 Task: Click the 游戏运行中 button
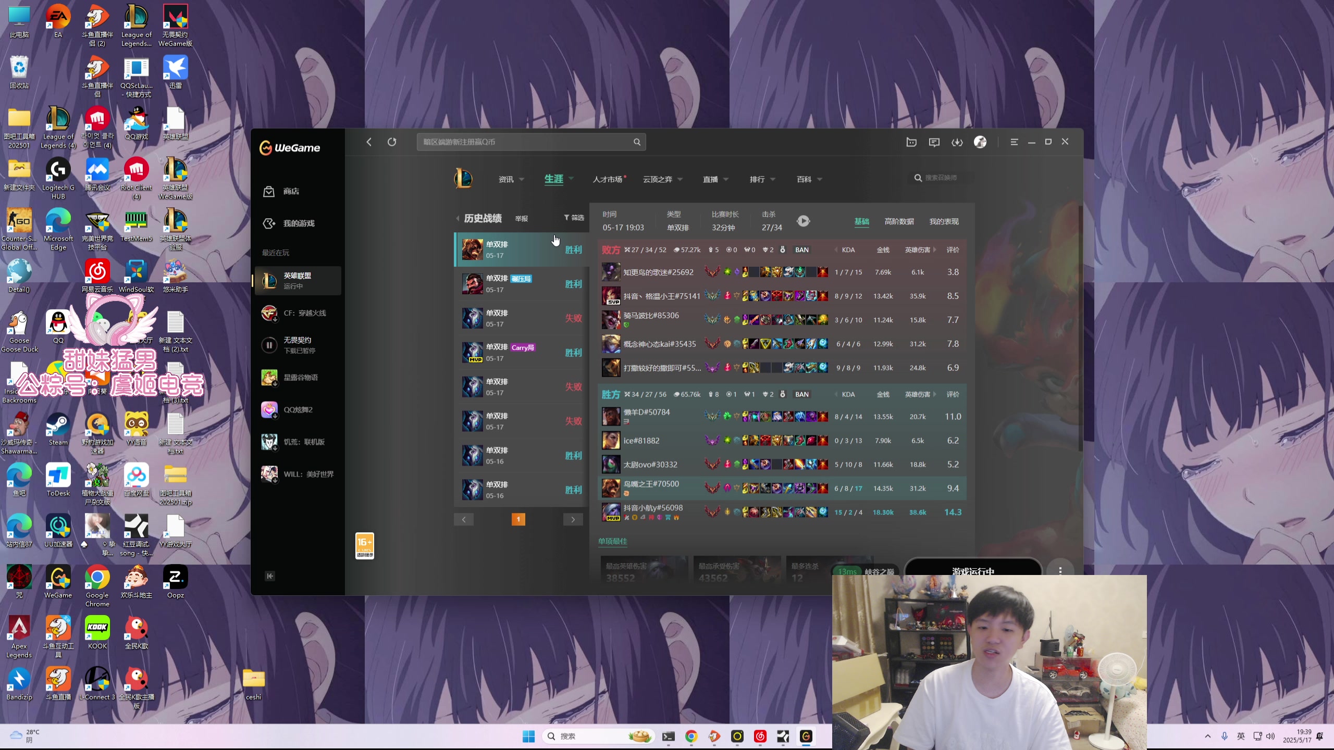tap(973, 569)
